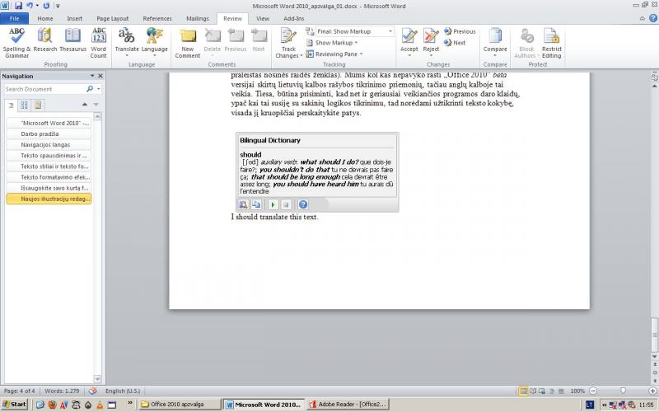Undo the last action

click(30, 6)
